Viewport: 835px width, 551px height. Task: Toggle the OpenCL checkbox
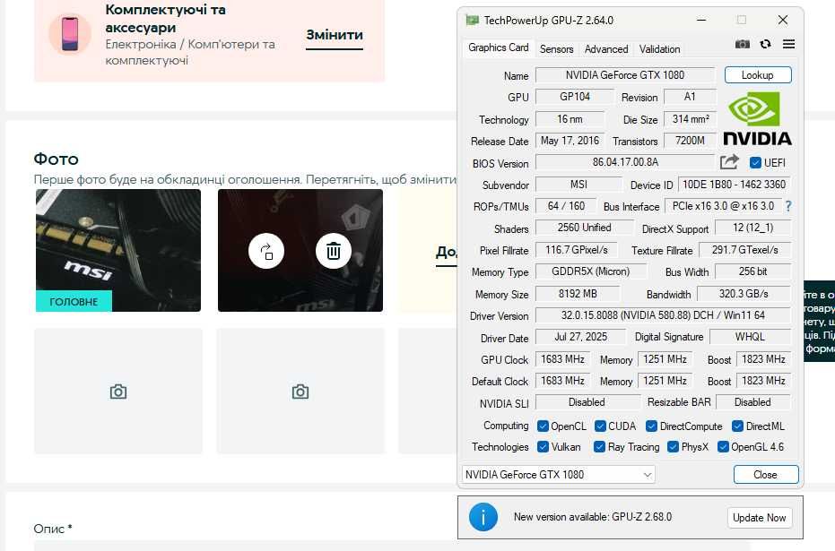(543, 426)
